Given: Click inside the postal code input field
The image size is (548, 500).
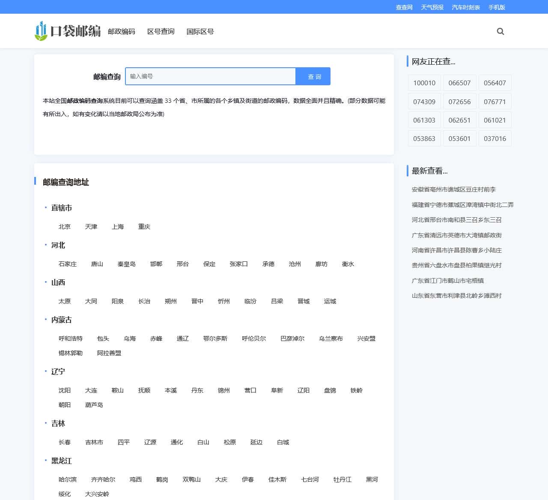Looking at the screenshot, I should point(210,76).
